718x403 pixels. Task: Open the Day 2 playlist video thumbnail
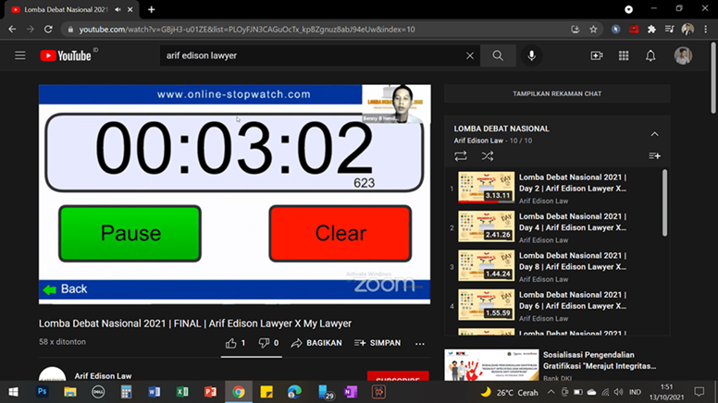(486, 188)
